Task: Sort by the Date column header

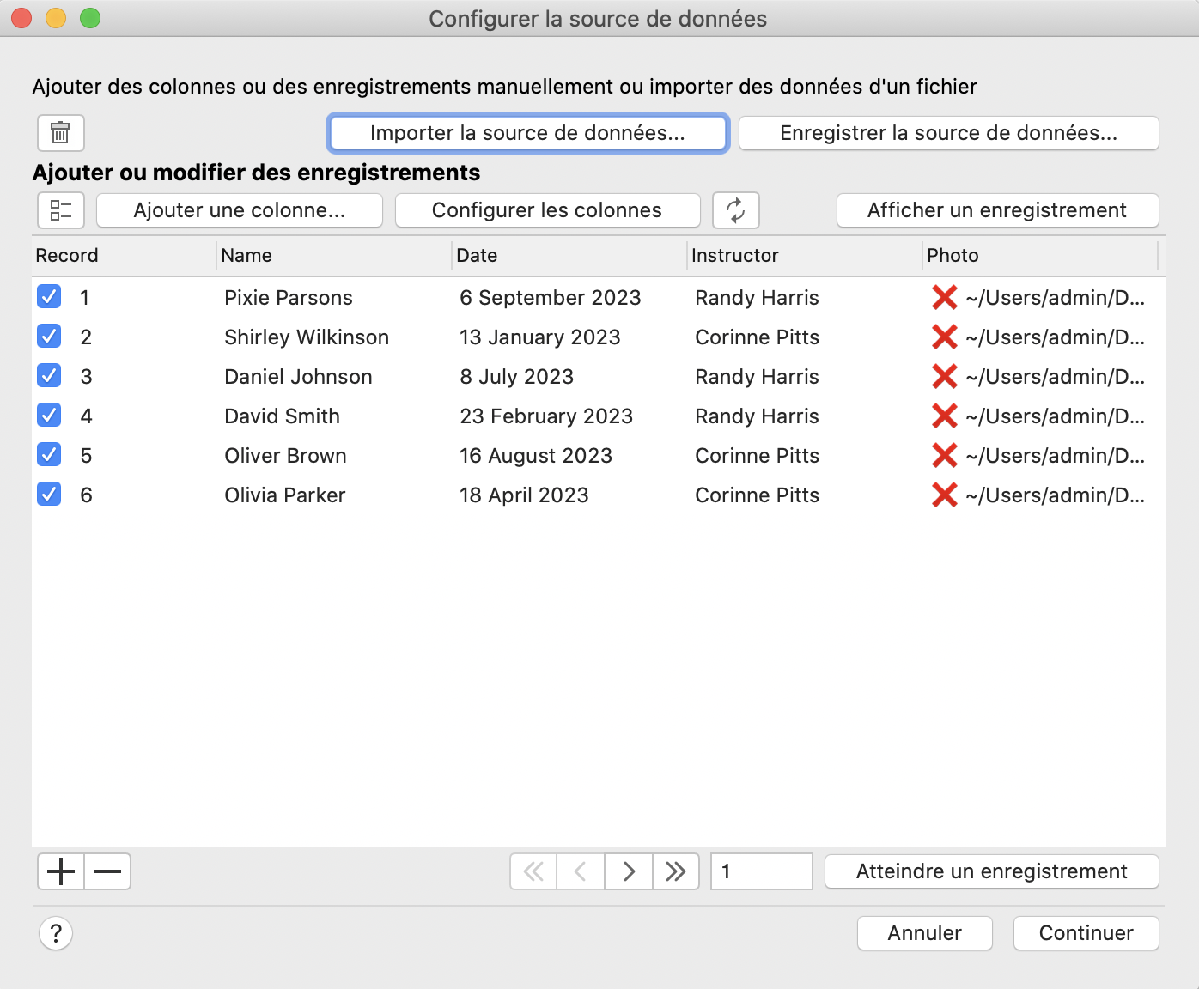Action: pos(569,256)
